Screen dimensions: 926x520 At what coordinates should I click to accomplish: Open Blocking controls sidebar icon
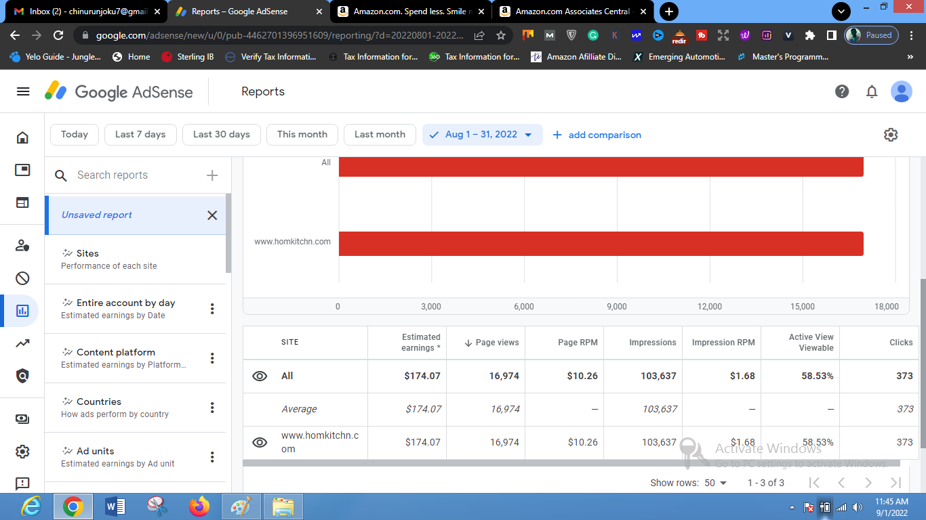click(x=22, y=278)
